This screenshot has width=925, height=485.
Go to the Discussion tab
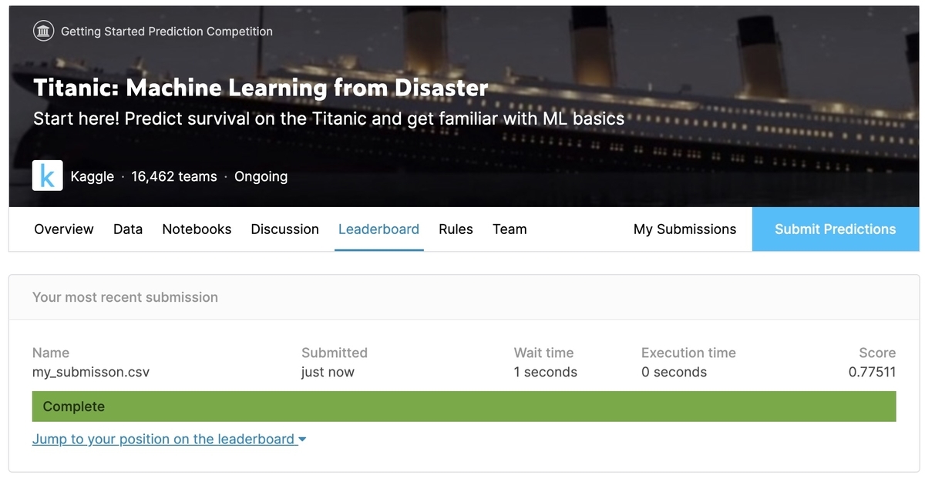(x=284, y=229)
